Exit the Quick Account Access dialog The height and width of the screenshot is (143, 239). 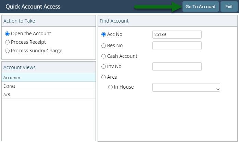pos(229,6)
